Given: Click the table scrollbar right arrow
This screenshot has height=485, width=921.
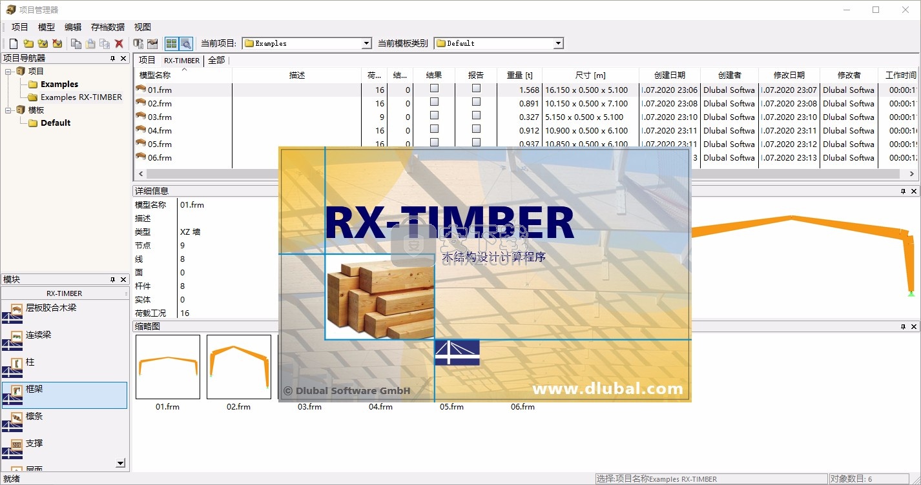Looking at the screenshot, I should 913,174.
